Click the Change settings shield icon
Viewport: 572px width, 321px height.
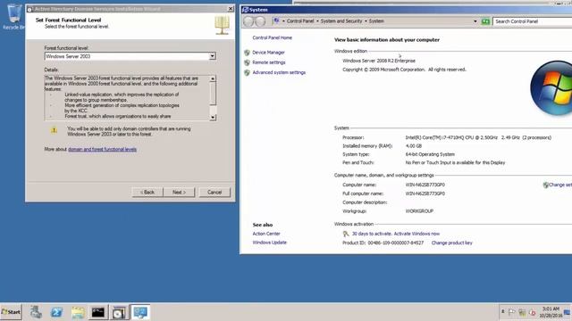click(546, 185)
